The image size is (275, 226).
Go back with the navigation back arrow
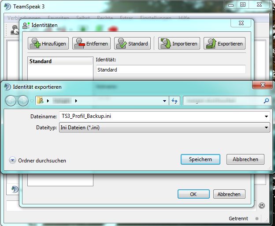click(x=11, y=101)
